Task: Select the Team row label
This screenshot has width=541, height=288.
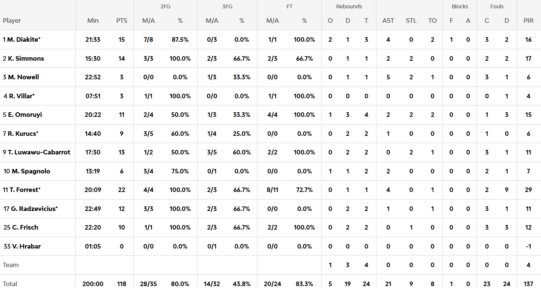Action: (11, 265)
